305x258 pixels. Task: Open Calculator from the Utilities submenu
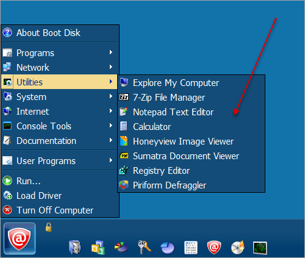tap(191, 127)
